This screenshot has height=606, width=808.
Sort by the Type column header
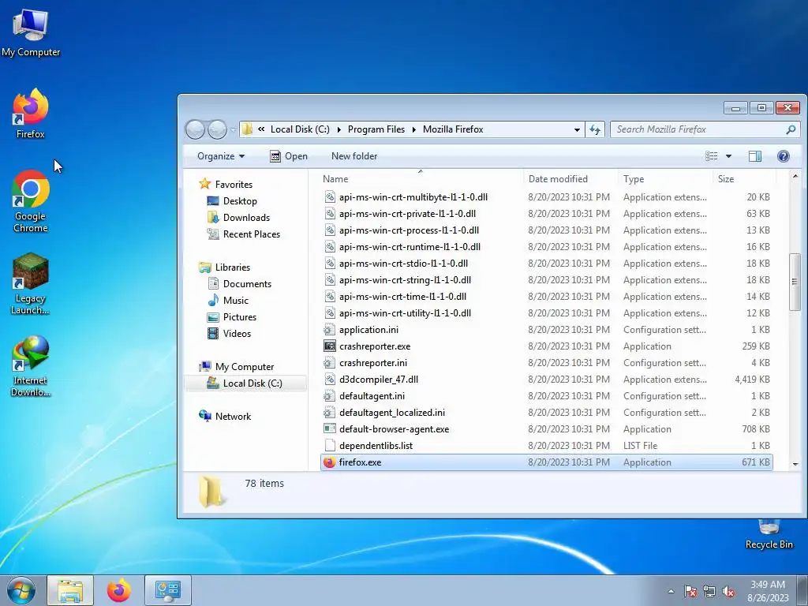(665, 179)
